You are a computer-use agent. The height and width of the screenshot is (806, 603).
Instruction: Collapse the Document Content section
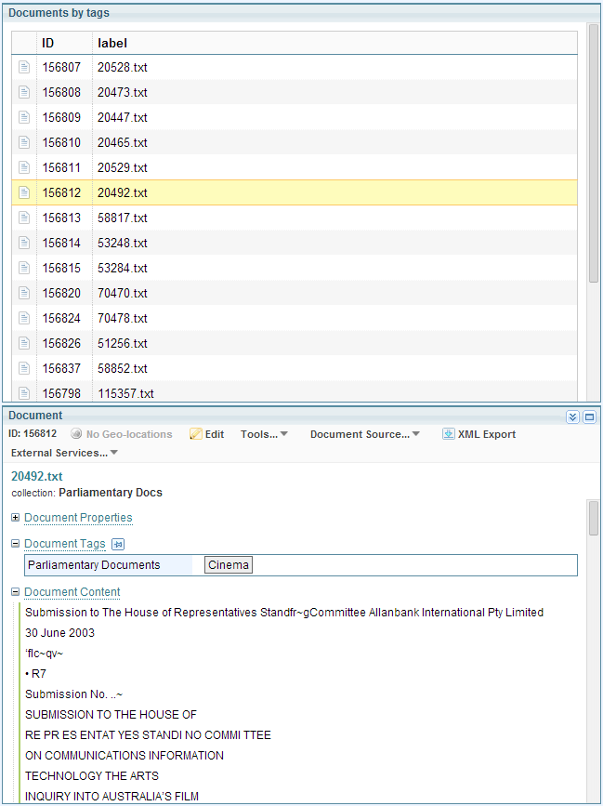[x=16, y=592]
